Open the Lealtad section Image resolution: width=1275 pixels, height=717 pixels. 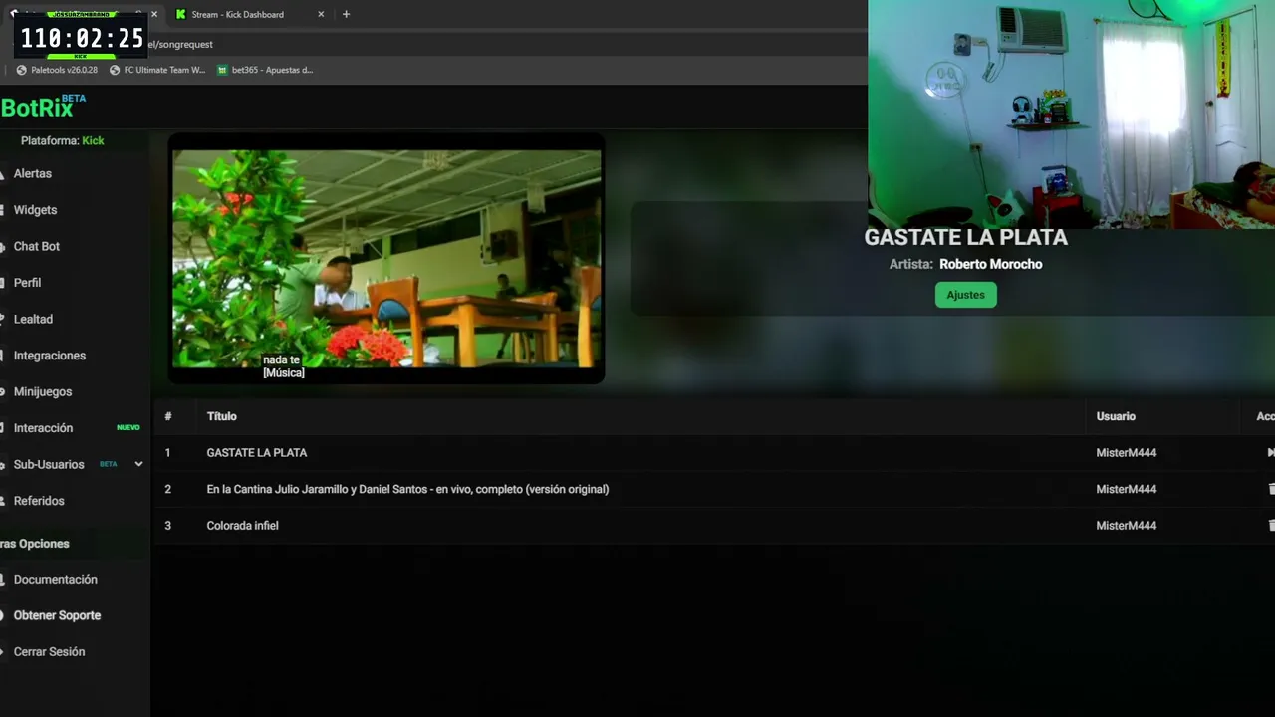pyautogui.click(x=33, y=319)
